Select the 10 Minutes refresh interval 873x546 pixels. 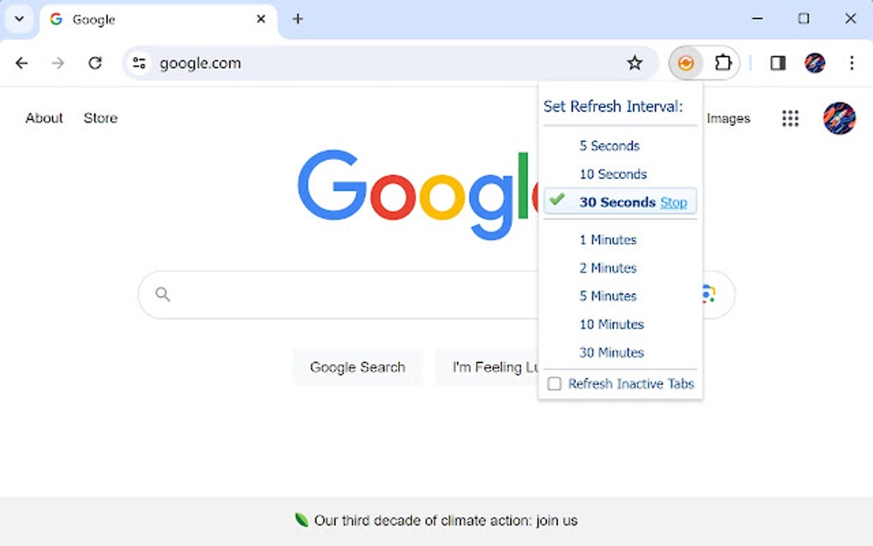coord(611,324)
